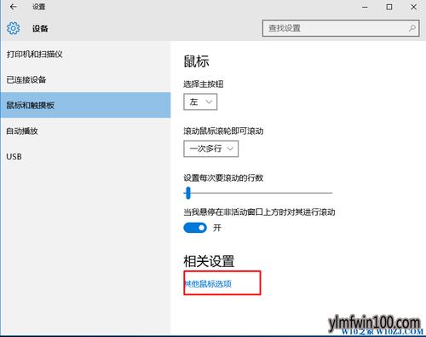
Task: Open the 一次多行 scroll dropdown
Action: (211, 148)
